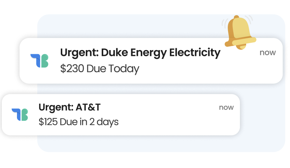Select the $230 Due Today text
This screenshot has width=290, height=168.
click(x=99, y=69)
